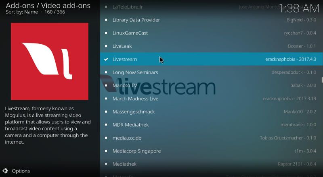Click bullet icon beside Massengeschmack

pyautogui.click(x=106, y=112)
